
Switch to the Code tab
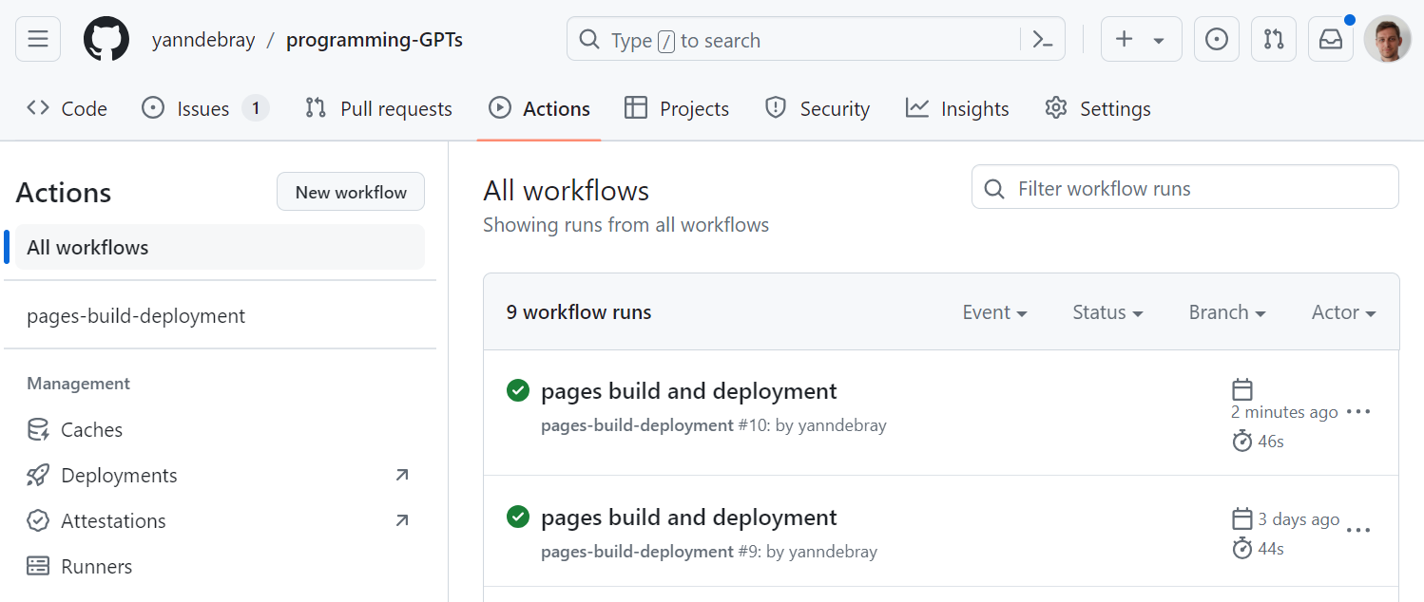pyautogui.click(x=67, y=108)
